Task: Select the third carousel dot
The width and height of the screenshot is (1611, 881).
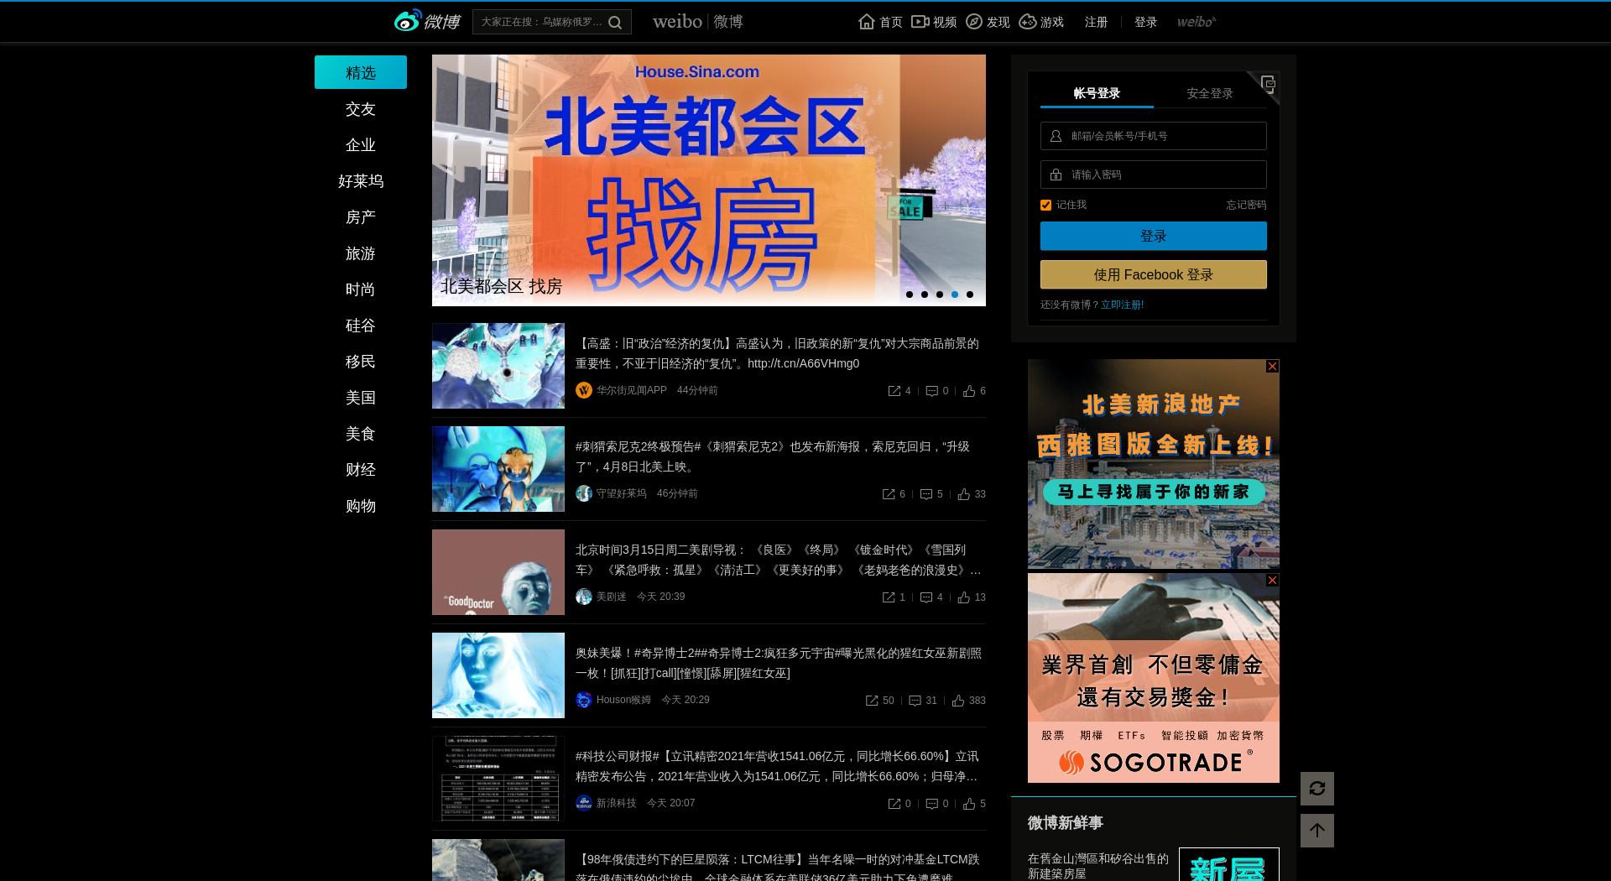Action: click(x=940, y=295)
